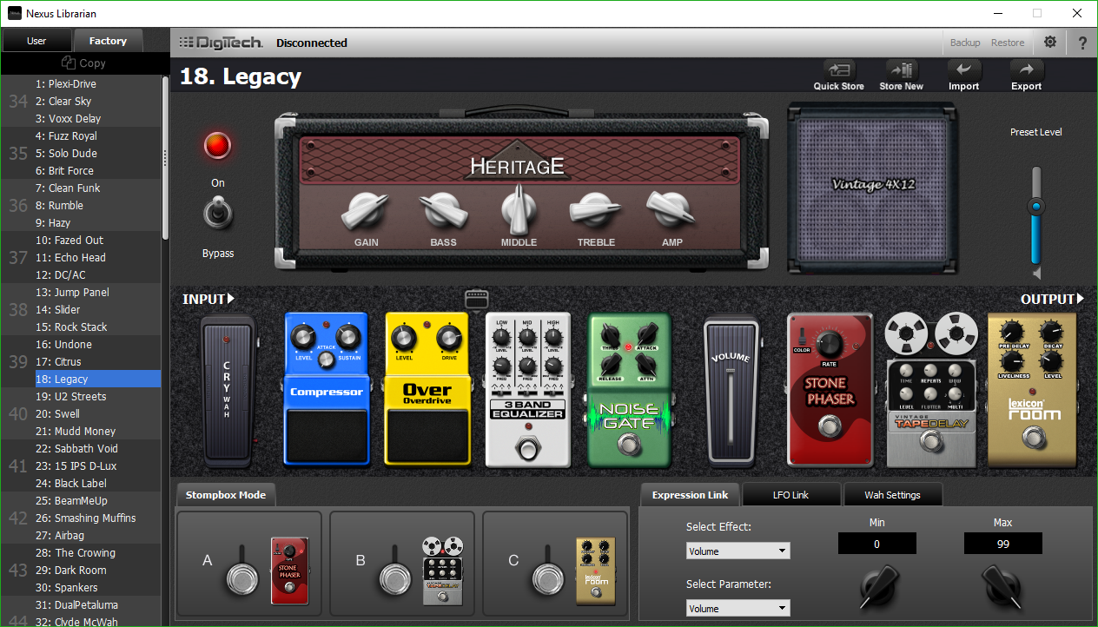Toggle the Stone Phaser footswitch

[830, 427]
